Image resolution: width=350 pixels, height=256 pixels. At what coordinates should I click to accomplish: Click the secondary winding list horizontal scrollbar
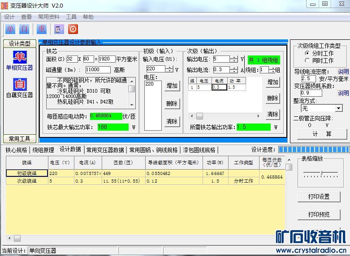click(x=225, y=116)
